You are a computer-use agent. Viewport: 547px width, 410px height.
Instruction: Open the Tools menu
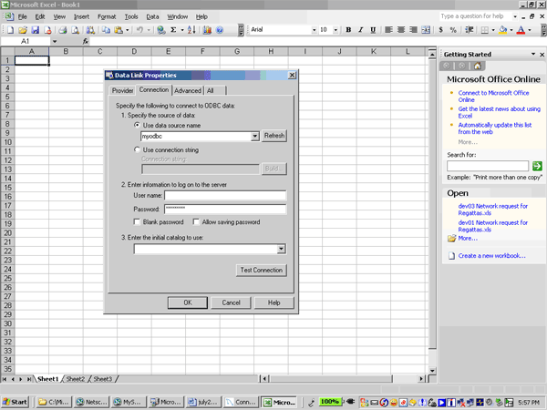coord(131,16)
